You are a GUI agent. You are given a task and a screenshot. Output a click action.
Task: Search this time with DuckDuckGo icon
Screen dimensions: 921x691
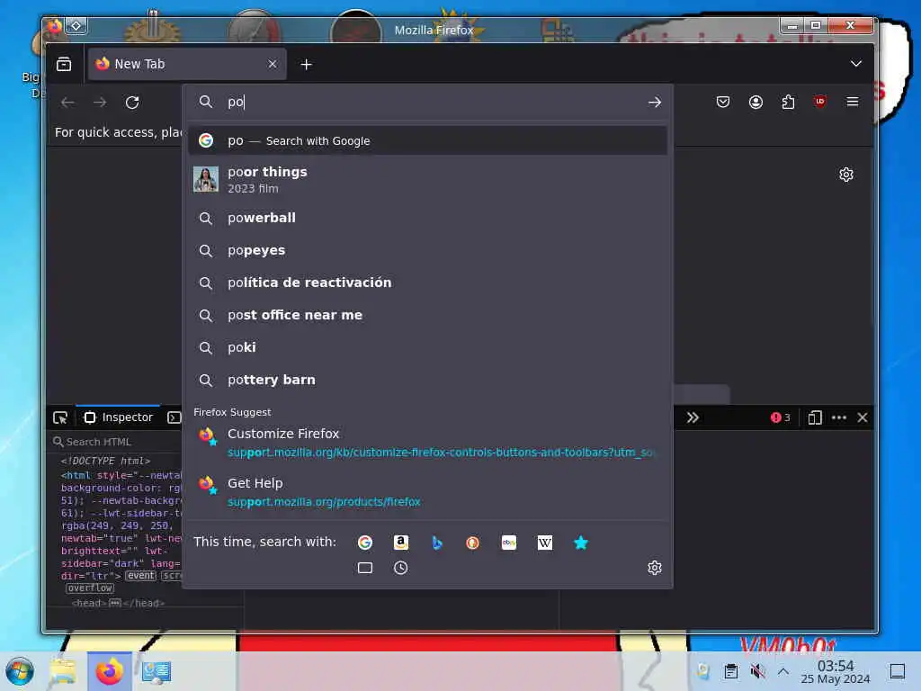[472, 543]
